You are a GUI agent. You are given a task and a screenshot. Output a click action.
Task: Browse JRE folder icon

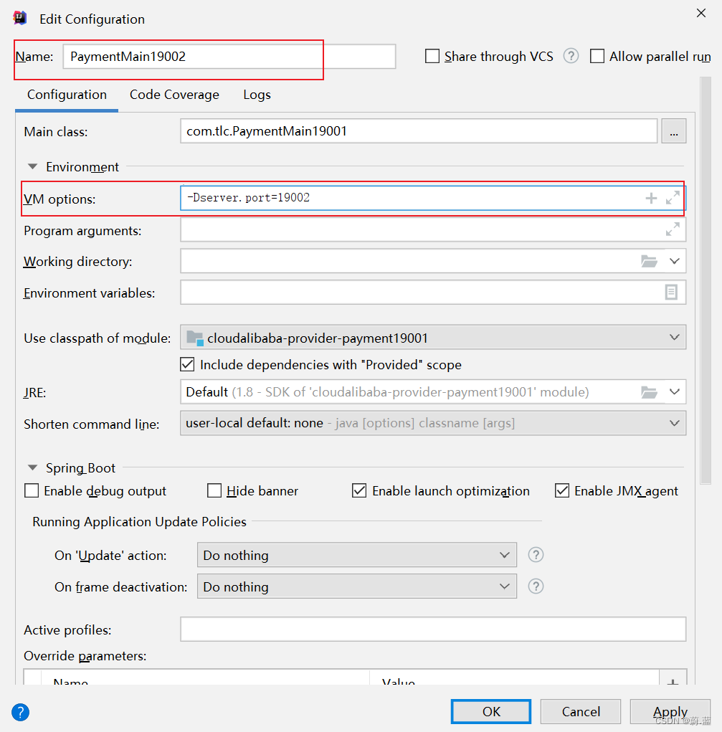649,392
